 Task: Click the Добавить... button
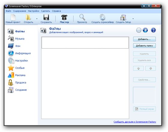tap(144, 39)
